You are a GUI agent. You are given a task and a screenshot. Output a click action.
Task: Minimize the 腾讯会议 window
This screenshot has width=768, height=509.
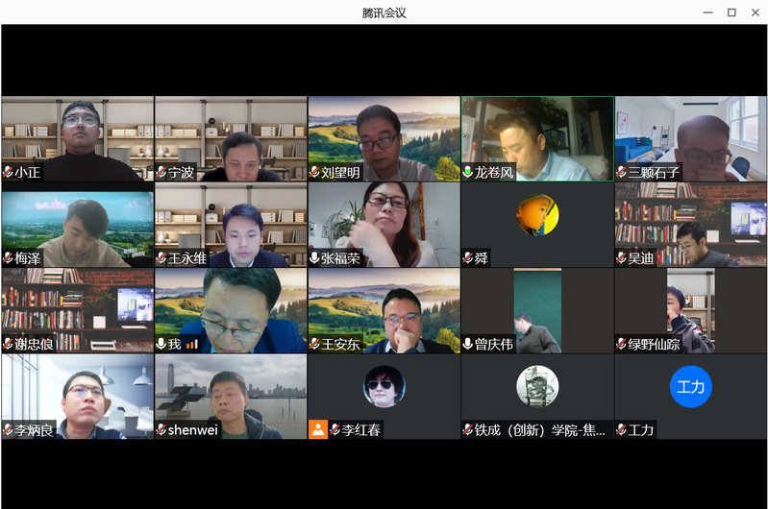coord(706,12)
